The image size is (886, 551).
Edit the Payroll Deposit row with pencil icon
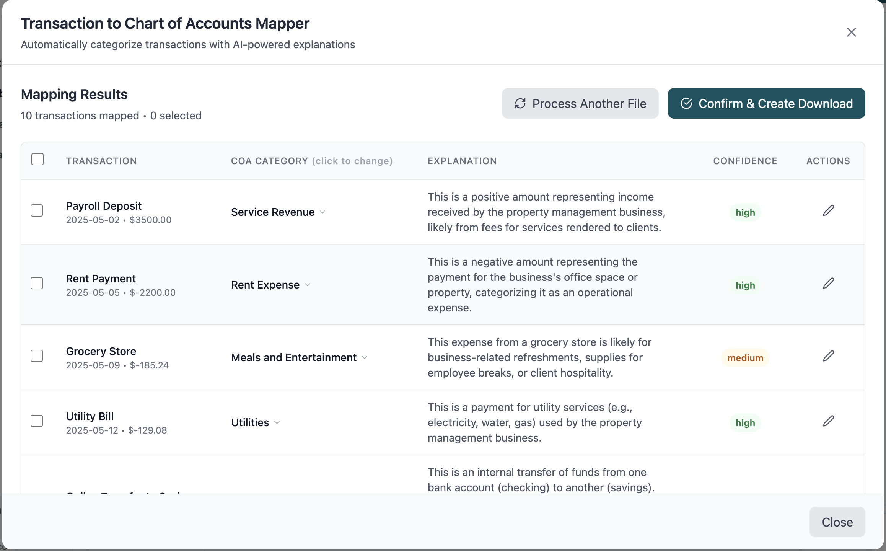pos(828,211)
